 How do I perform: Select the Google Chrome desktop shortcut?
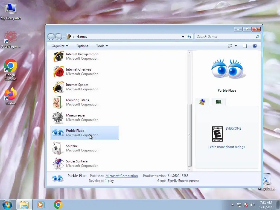coord(11,70)
